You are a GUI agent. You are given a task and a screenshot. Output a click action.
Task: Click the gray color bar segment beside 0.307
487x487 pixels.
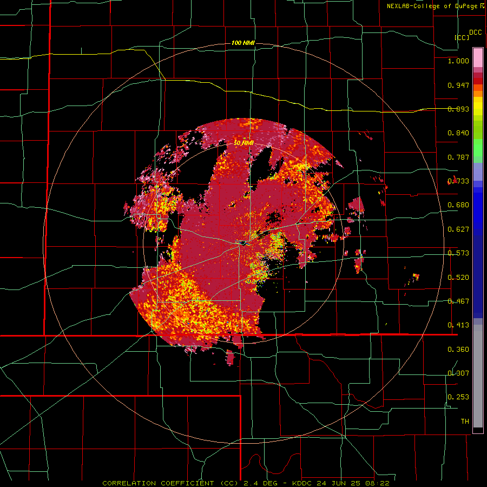point(478,376)
